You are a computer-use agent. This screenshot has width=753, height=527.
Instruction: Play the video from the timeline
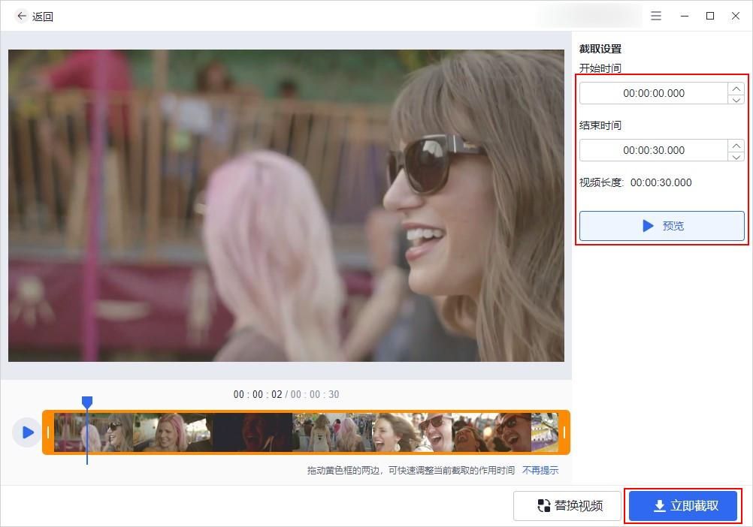point(27,432)
